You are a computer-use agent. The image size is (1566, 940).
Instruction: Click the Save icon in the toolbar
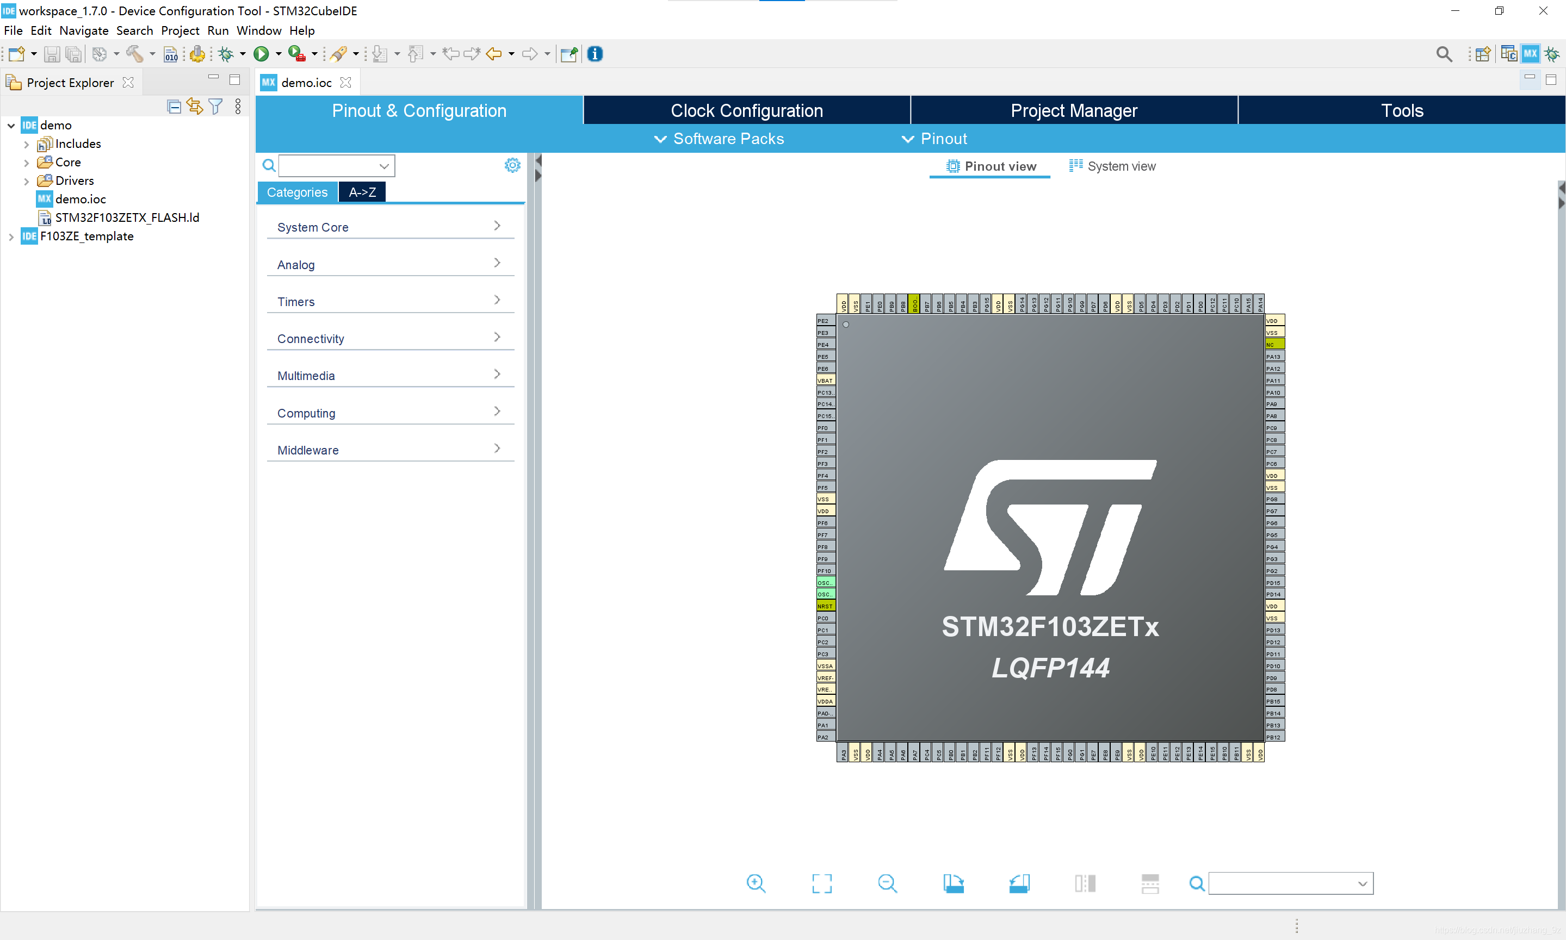(x=51, y=54)
